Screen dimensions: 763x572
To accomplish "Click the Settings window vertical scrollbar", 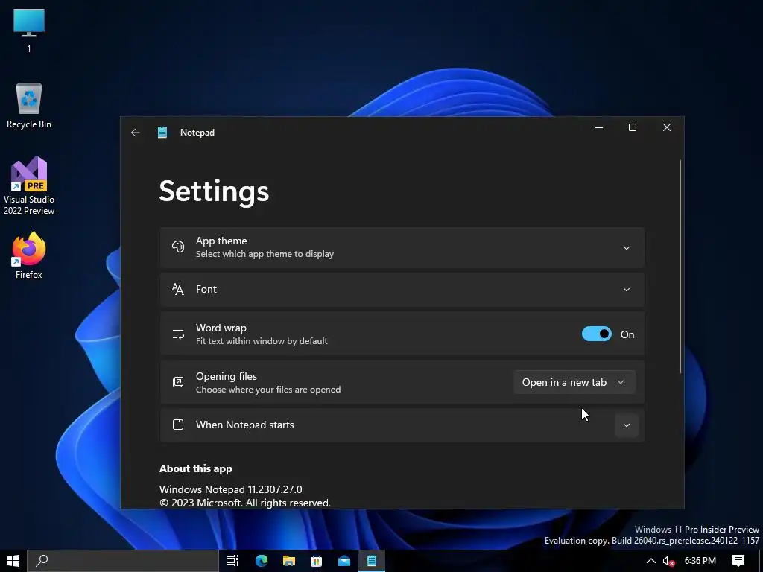I will [680, 267].
